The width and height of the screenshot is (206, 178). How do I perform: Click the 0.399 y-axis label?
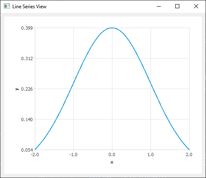[x=27, y=28]
